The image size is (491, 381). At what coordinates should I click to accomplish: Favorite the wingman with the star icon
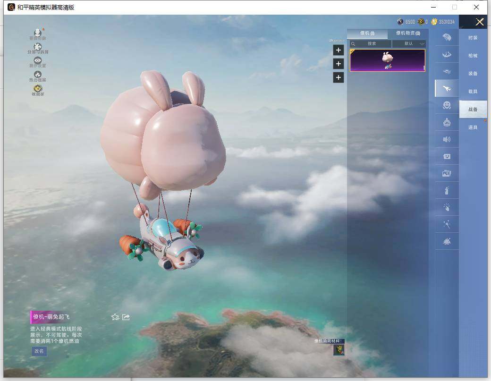(x=115, y=317)
